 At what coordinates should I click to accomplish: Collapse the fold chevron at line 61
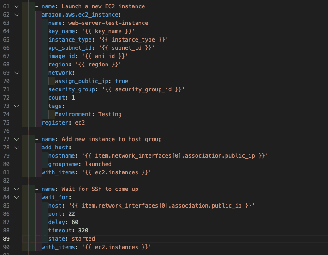point(17,7)
